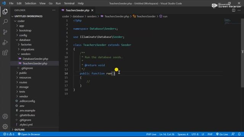This screenshot has height=137, width=244.
Task: Open the Search view icon
Action: 5,22
